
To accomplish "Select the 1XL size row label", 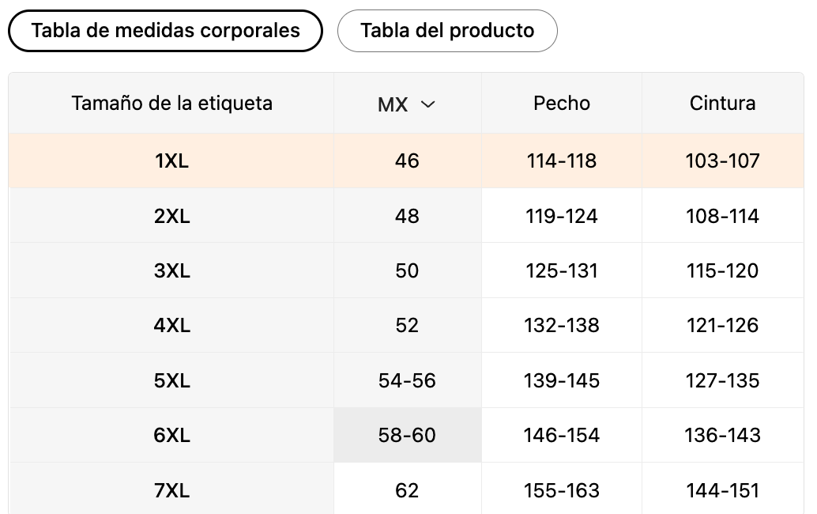I will (171, 161).
